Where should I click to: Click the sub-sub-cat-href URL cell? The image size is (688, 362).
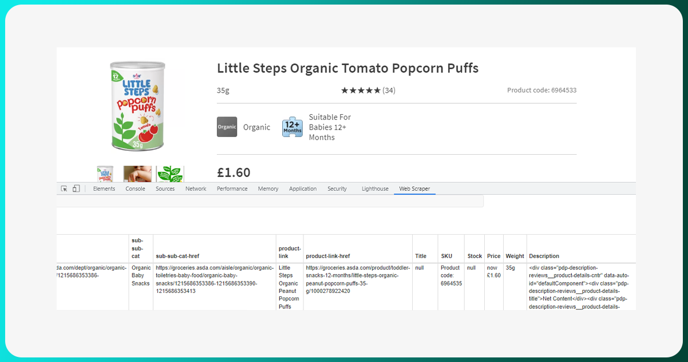(214, 279)
